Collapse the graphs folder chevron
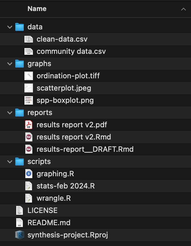This screenshot has height=246, width=191. pyautogui.click(x=10, y=64)
